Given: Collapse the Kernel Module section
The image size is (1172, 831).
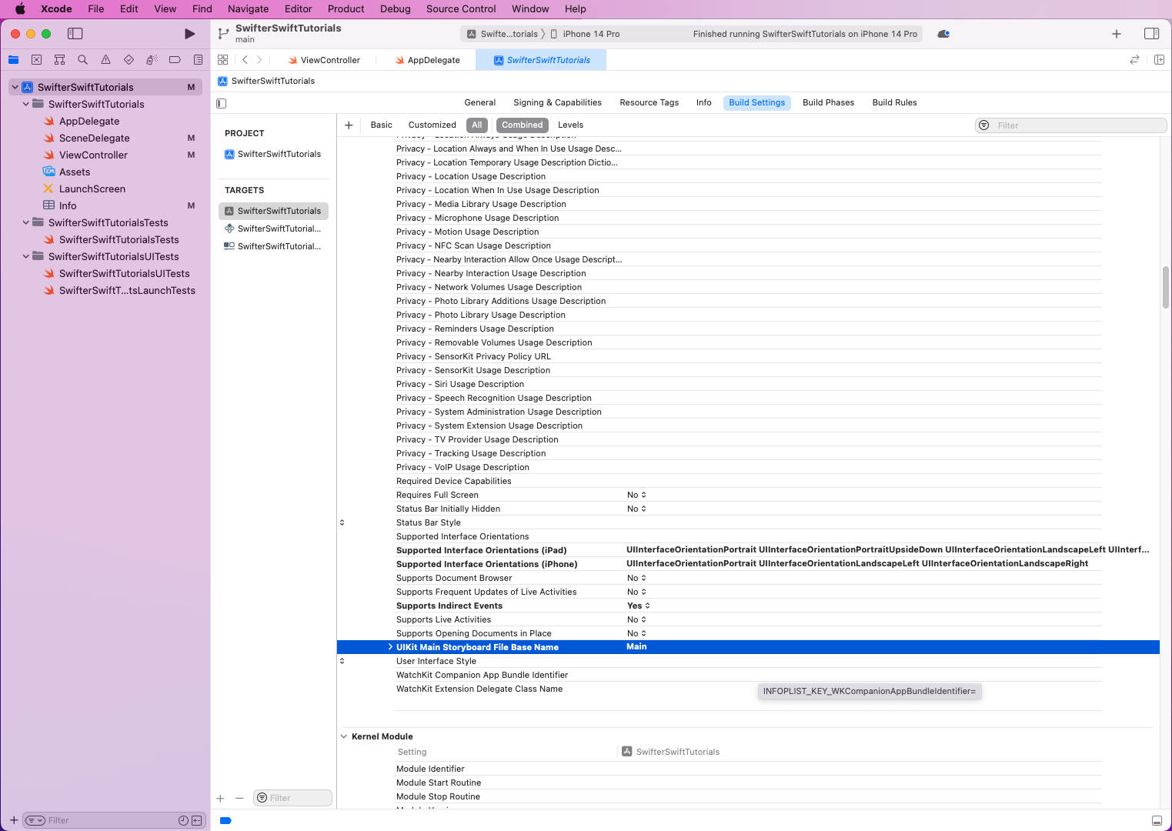Looking at the screenshot, I should click(344, 736).
